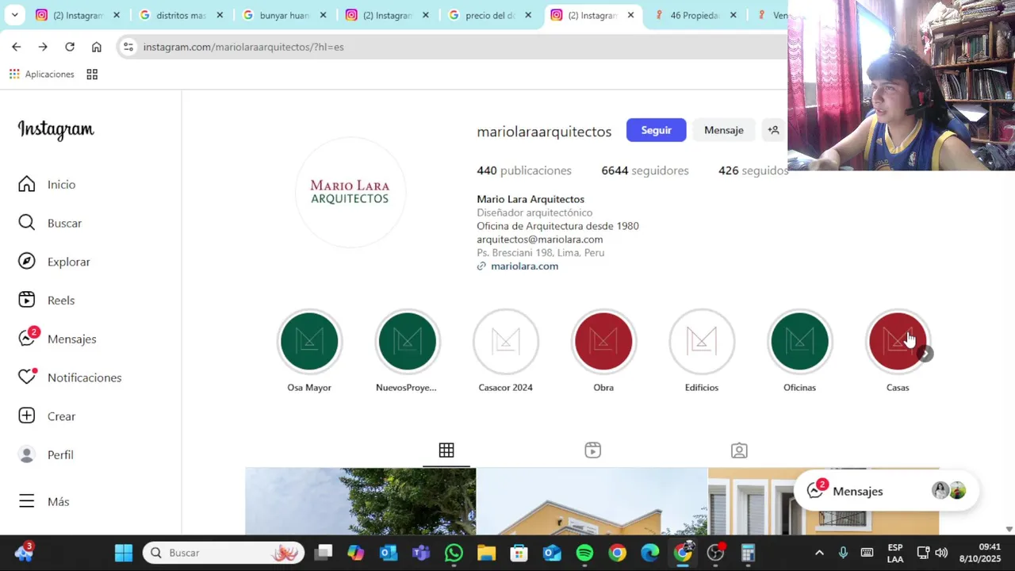
Task: Open the Oficinas story highlight
Action: click(x=799, y=342)
